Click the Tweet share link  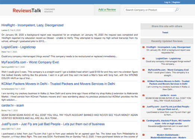point(165,33)
